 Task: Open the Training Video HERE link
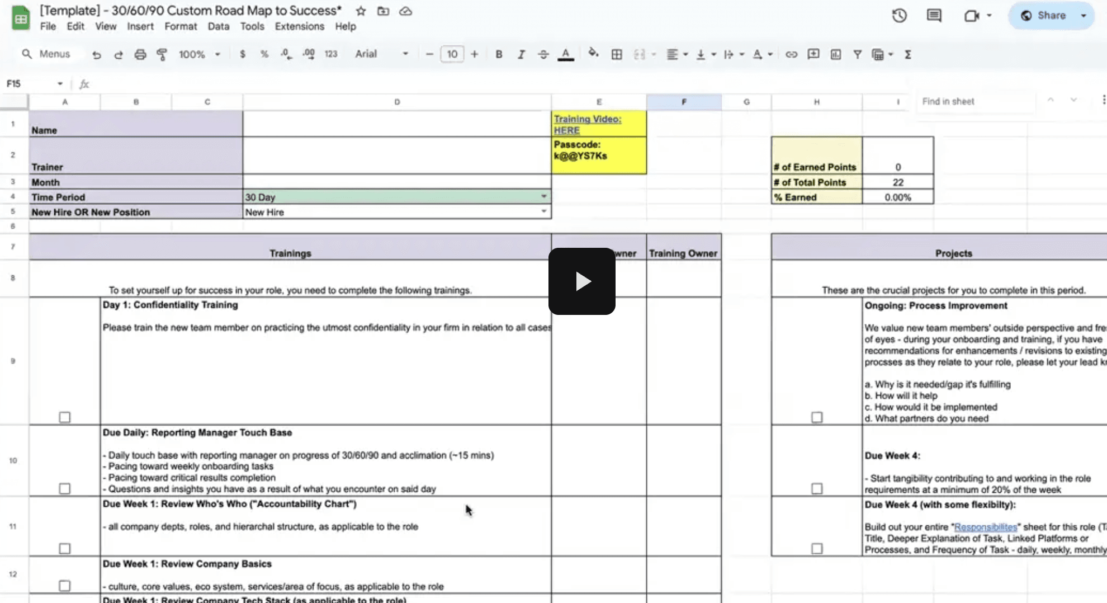567,130
